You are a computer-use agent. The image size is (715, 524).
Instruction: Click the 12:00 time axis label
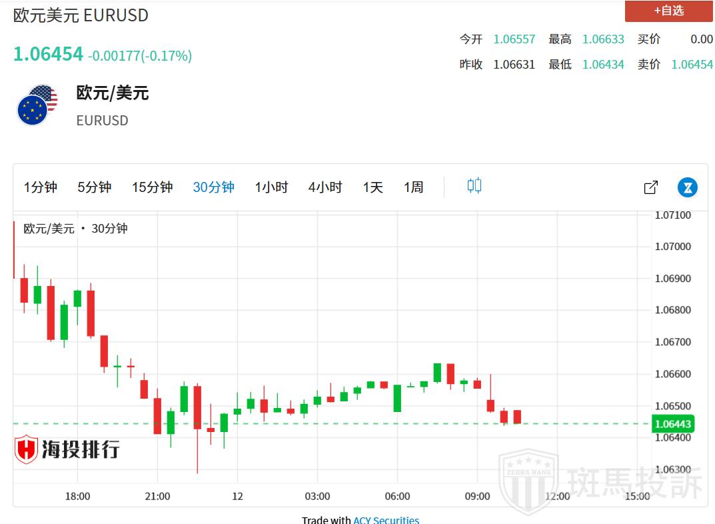click(557, 496)
